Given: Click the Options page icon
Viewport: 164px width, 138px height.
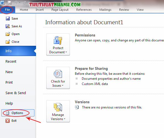Looking at the screenshot, I should [7, 113].
